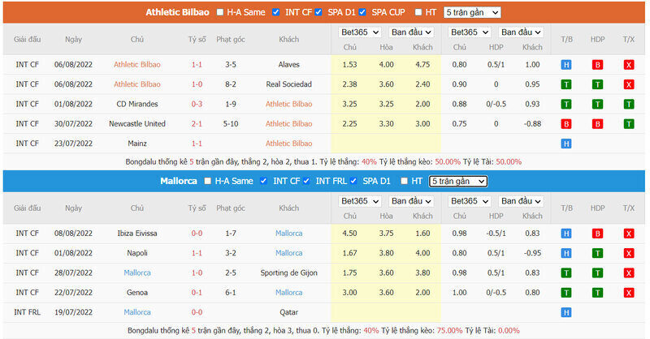The width and height of the screenshot is (650, 339).
Task: Click green T T/B badge in CD Mirandes row
Action: coord(566,104)
